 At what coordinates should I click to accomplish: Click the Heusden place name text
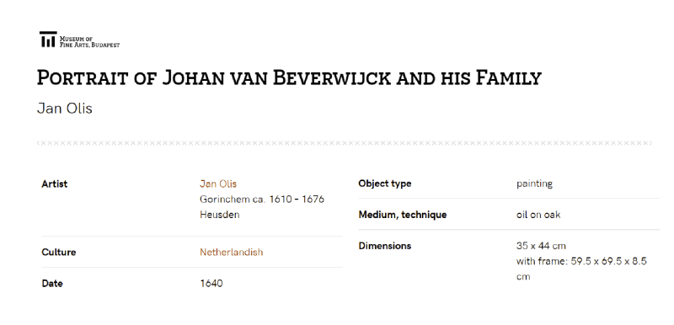tap(219, 215)
